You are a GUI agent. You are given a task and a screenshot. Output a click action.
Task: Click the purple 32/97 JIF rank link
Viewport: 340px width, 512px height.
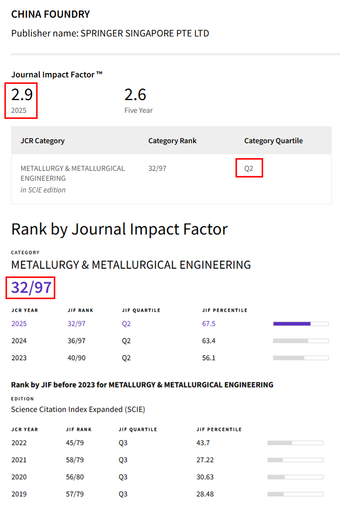(x=76, y=323)
